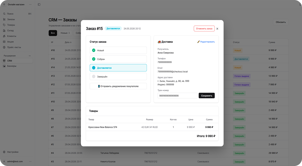Click the Обновить button in background page
The height and width of the screenshot is (166, 302).
[x=281, y=22]
